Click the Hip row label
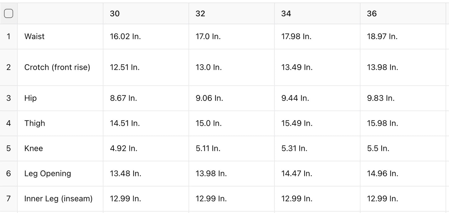The height and width of the screenshot is (213, 449). pos(30,98)
